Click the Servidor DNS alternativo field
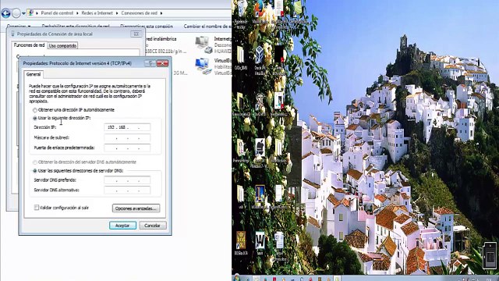499x281 pixels. (x=127, y=190)
